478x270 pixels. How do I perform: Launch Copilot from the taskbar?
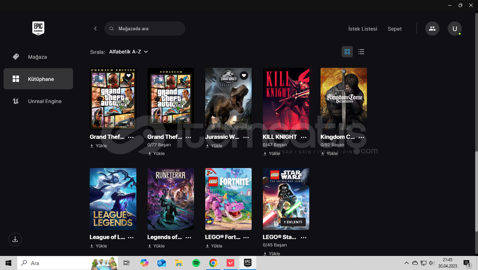[144, 263]
